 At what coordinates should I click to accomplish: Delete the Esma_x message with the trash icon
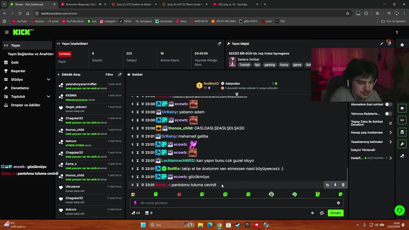(343, 185)
